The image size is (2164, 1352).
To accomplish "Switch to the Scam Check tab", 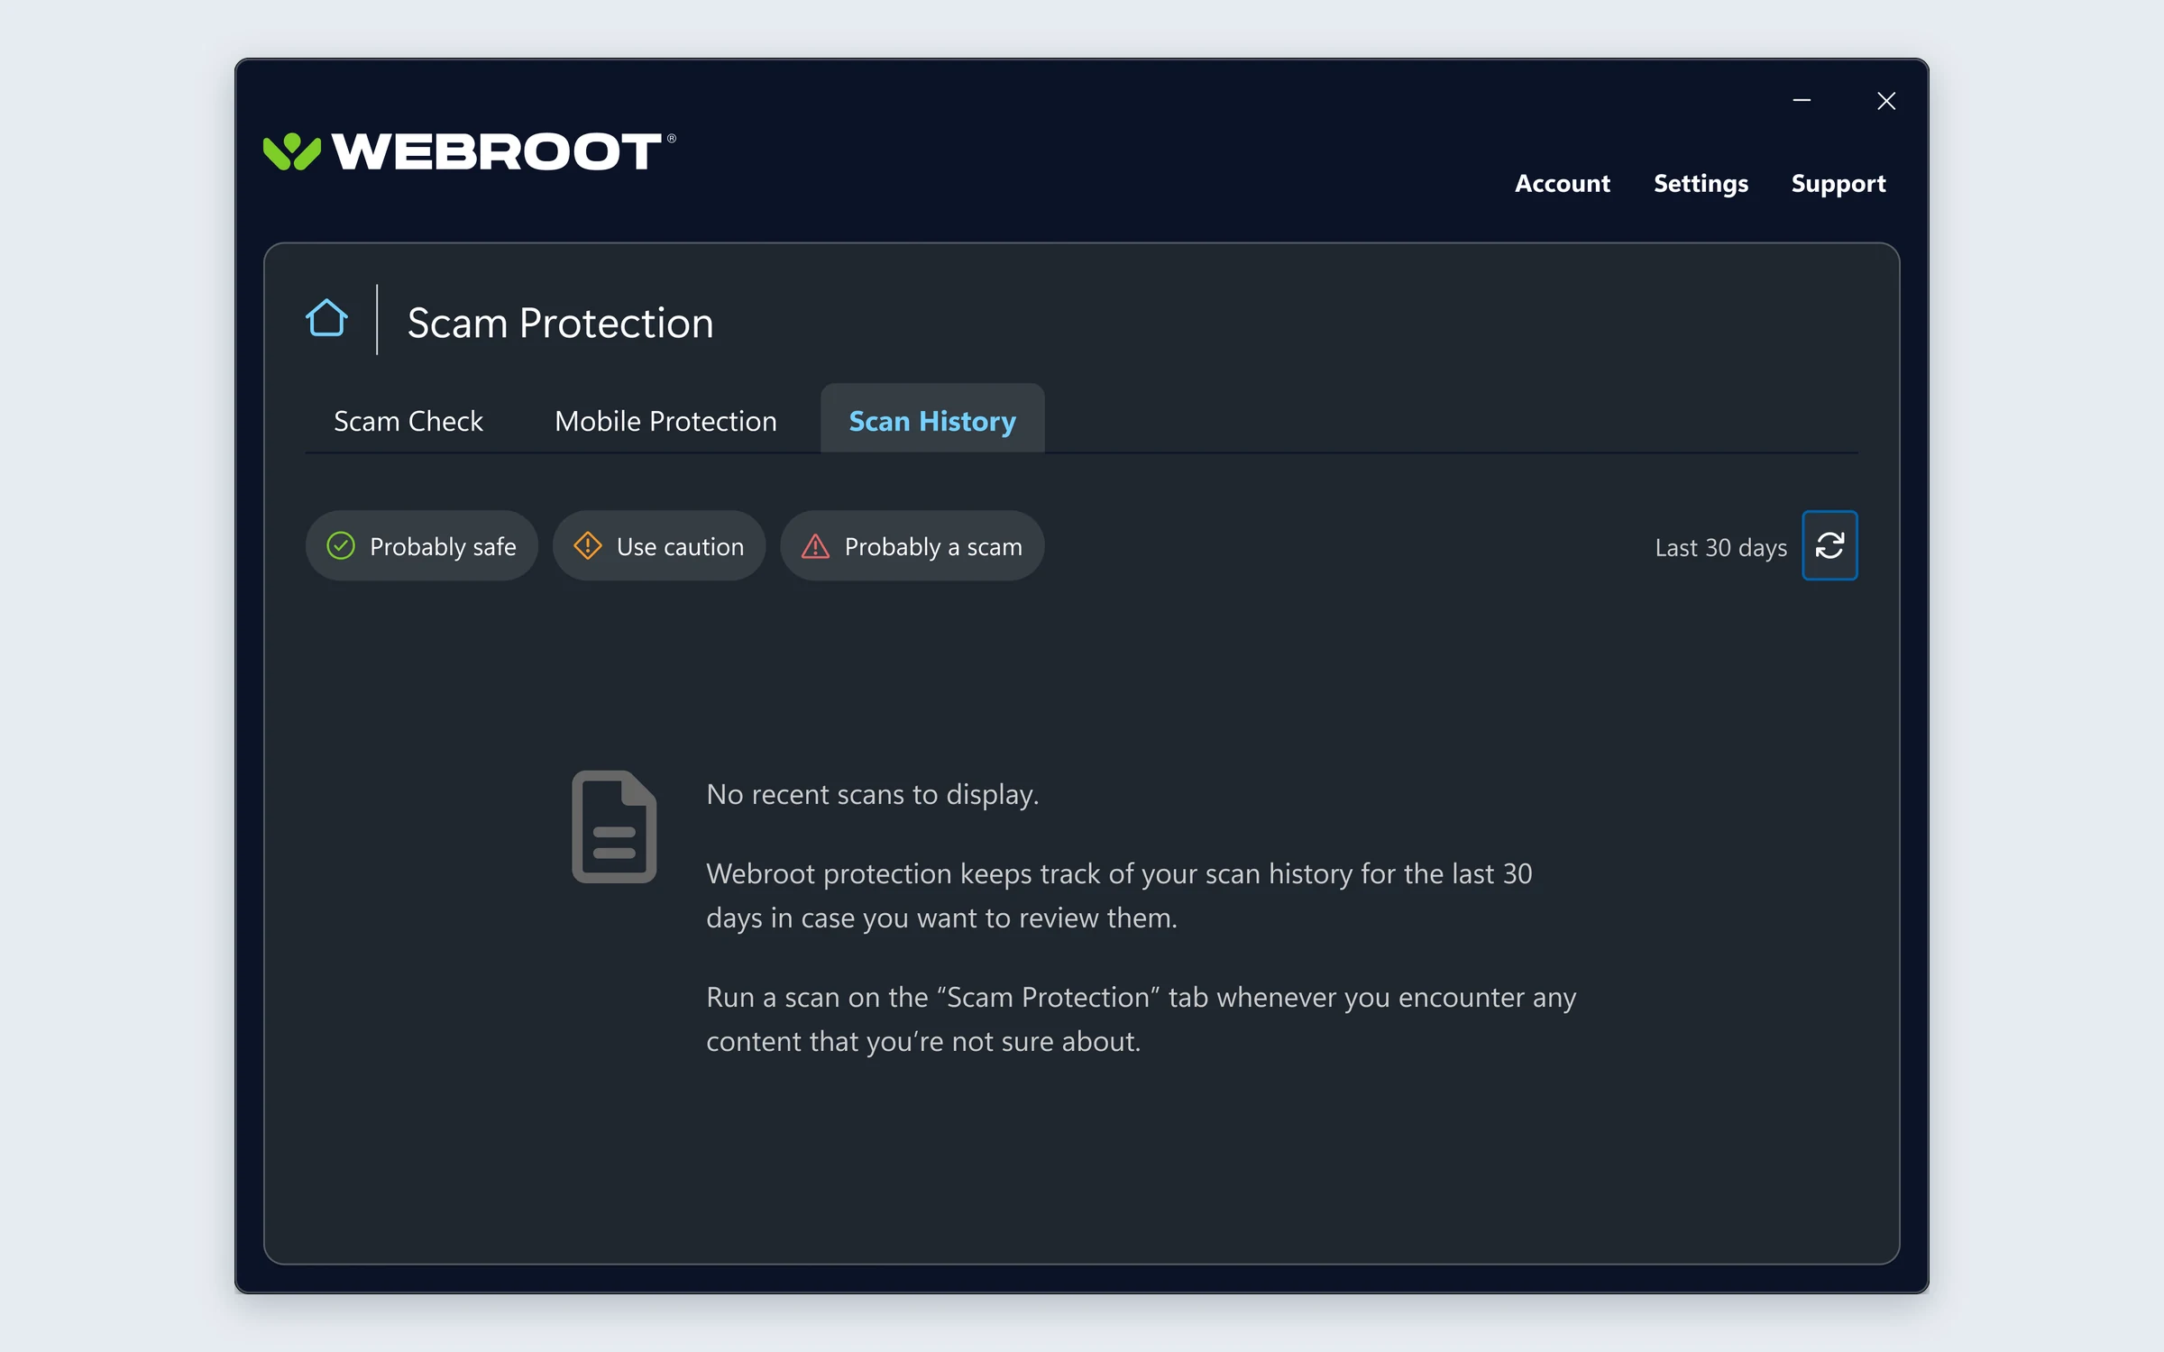I will pos(408,421).
